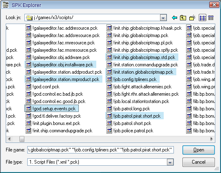Screen dimensions: 221x173
Task: Close the SPK Explorer dialog
Action: (x=214, y=5)
